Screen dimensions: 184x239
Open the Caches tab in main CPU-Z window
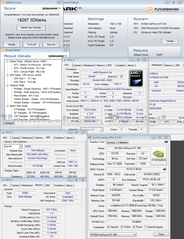coord(77,65)
